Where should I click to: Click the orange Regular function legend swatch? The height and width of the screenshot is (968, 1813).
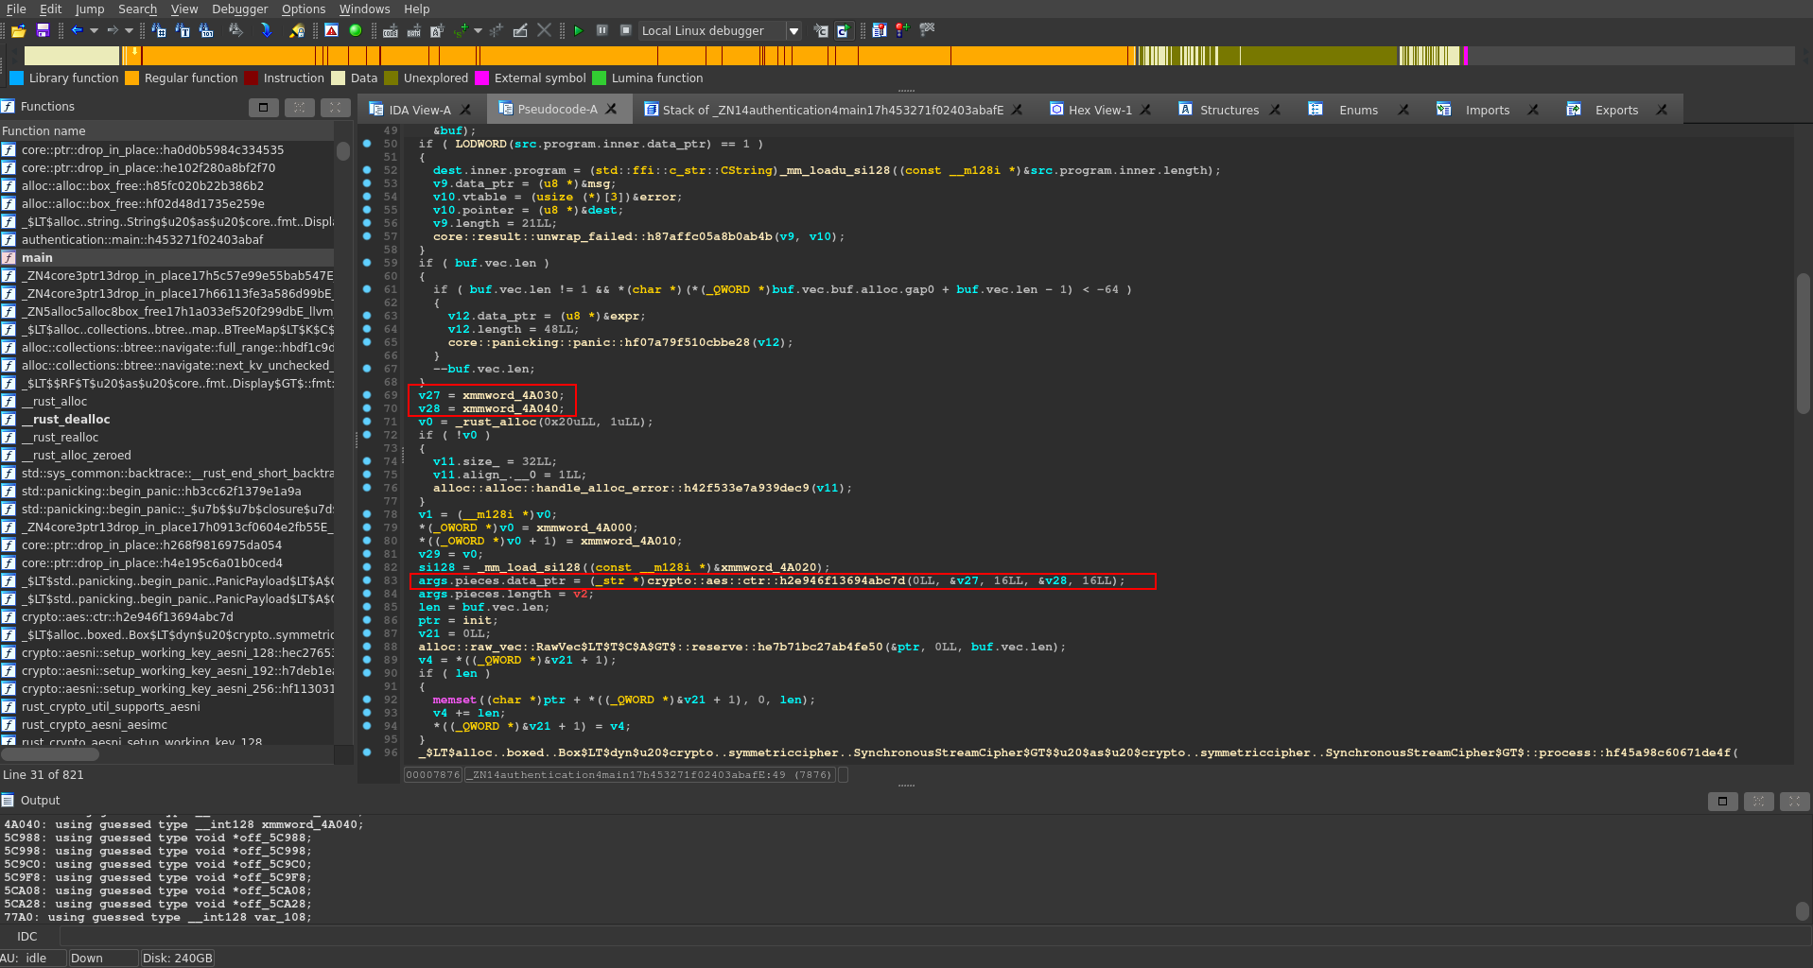coord(132,78)
